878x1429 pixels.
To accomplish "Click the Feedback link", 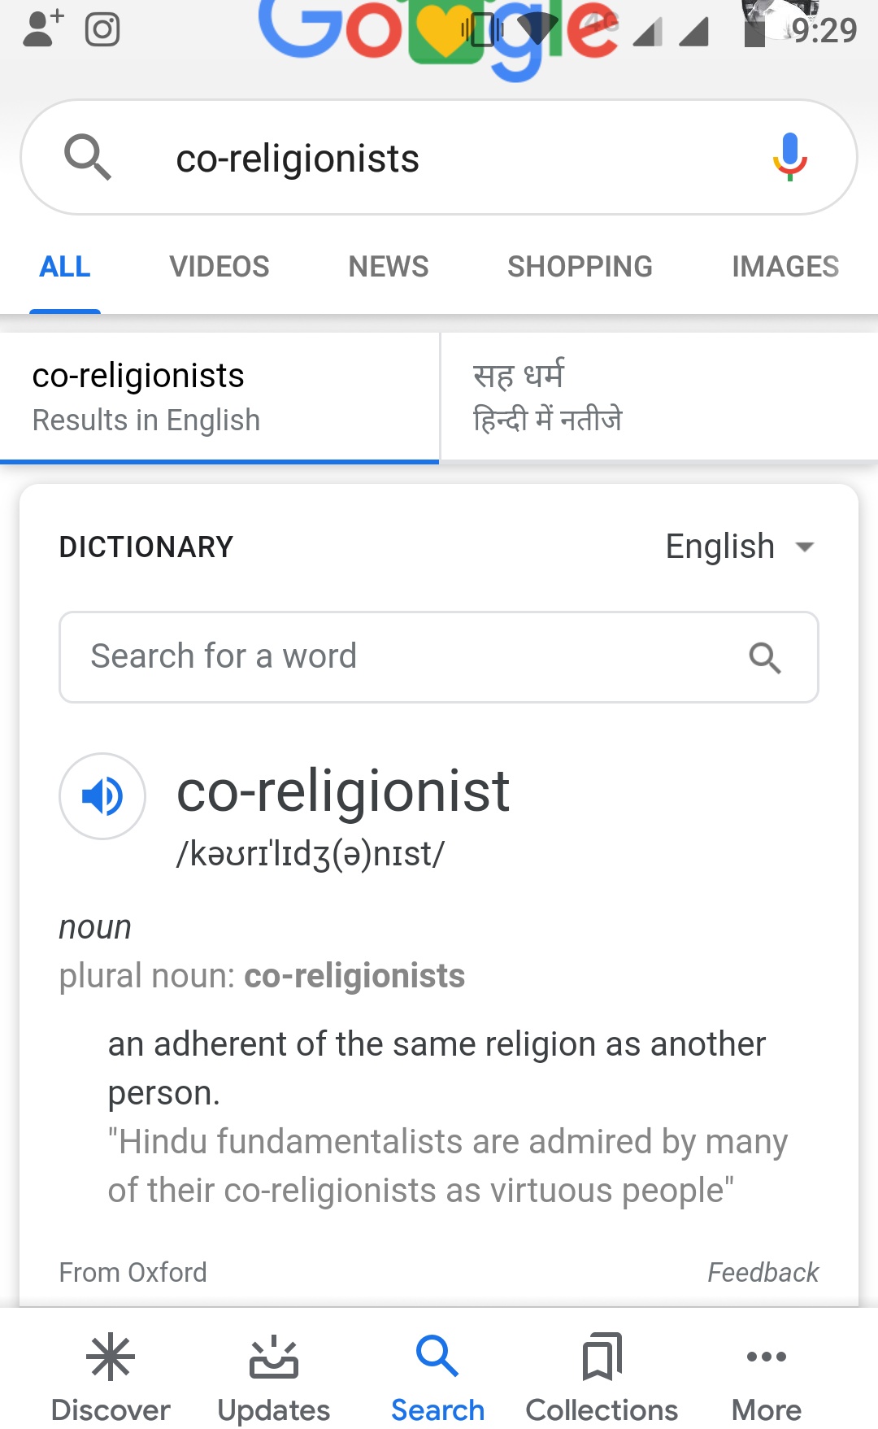I will point(763,1272).
